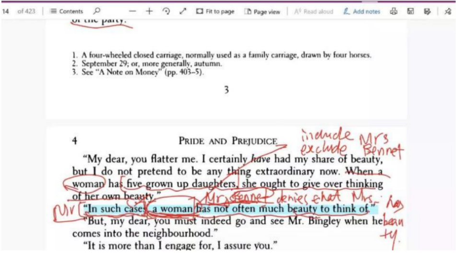Toggle Add notes inking mode
The width and height of the screenshot is (456, 264).
362,11
